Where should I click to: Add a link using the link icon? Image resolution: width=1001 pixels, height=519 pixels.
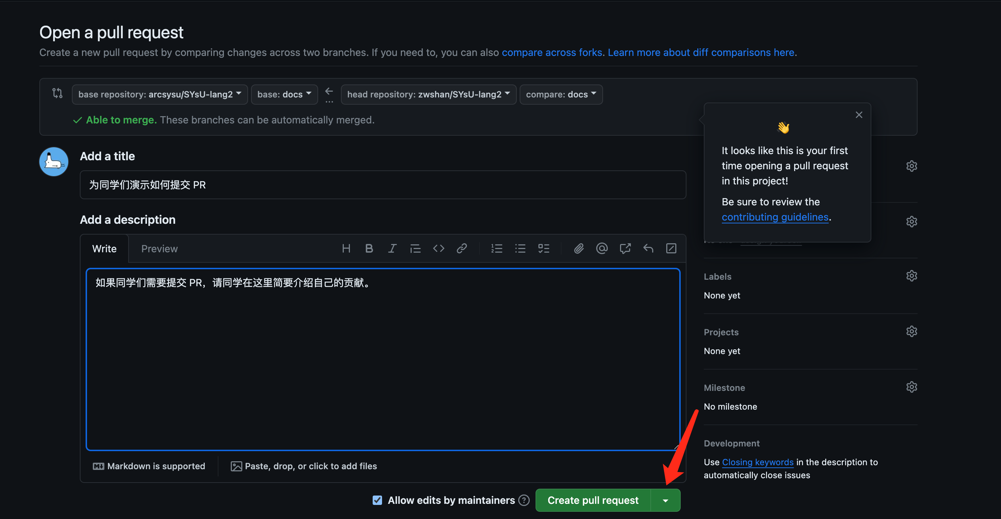[x=461, y=249]
